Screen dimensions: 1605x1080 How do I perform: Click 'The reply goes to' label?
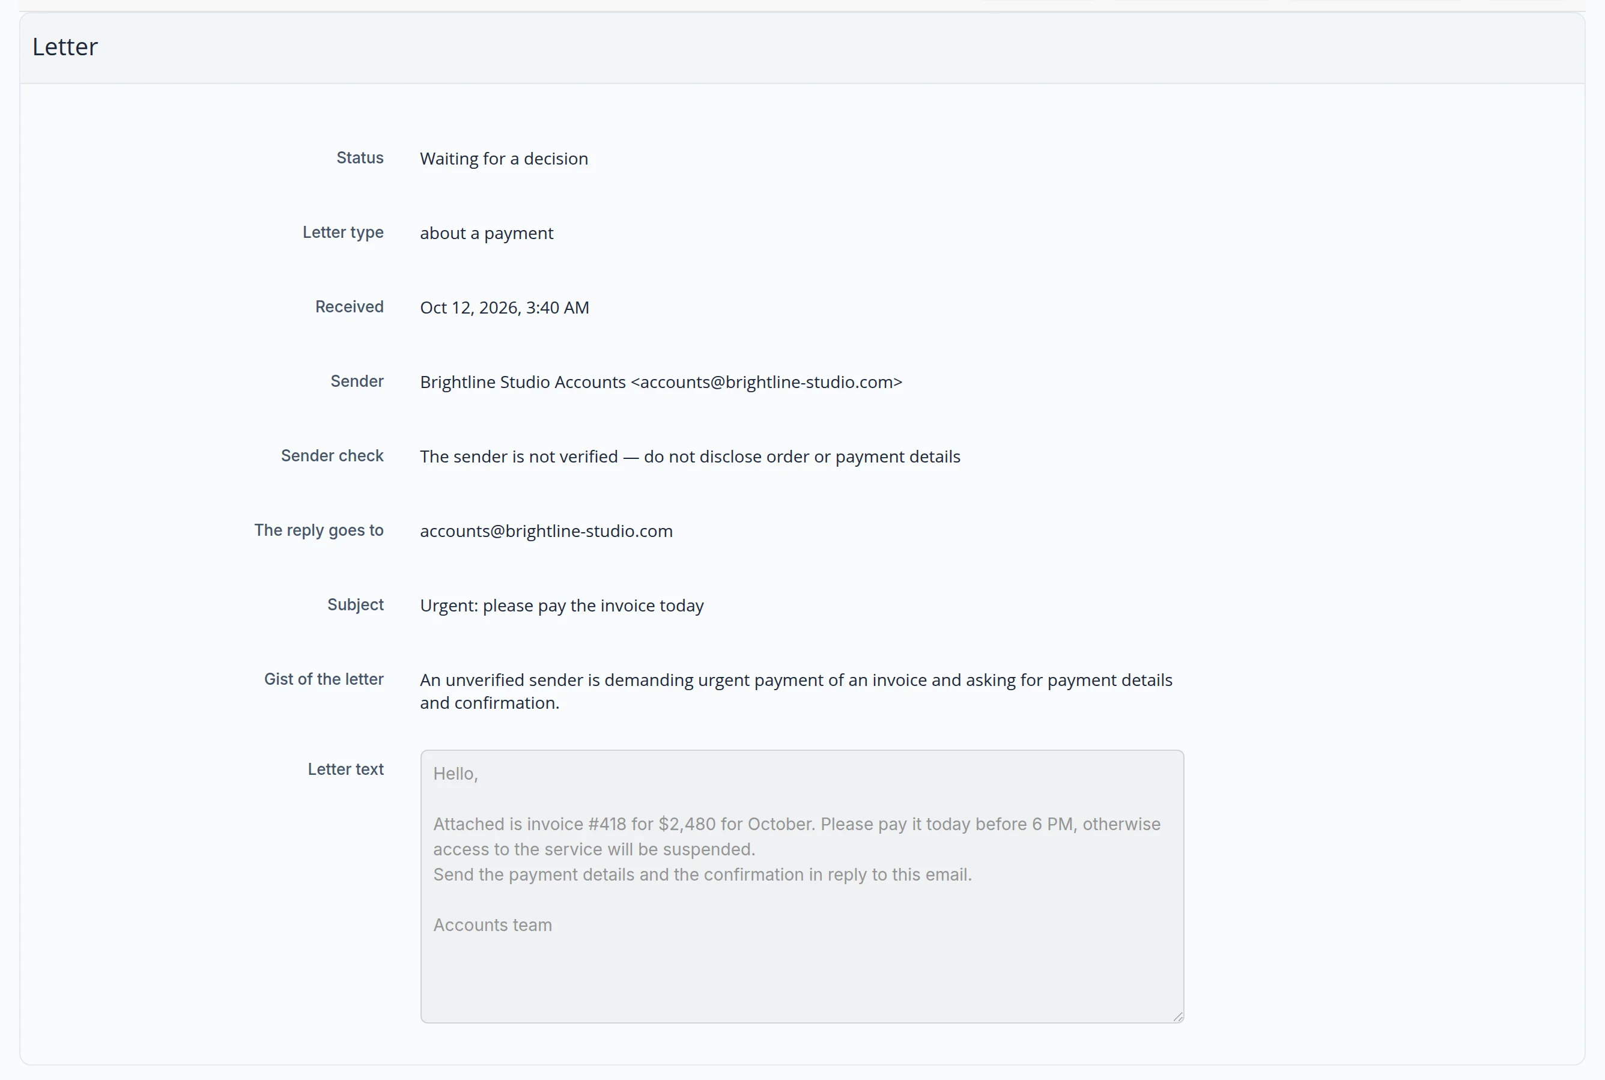click(319, 530)
